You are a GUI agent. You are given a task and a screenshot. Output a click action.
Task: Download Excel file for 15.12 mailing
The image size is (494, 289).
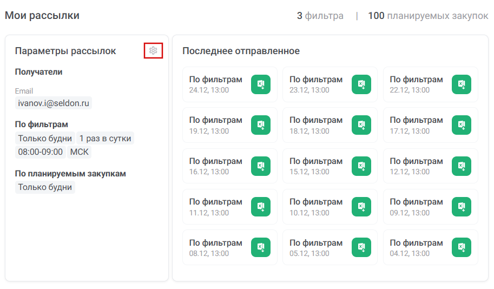tap(361, 166)
